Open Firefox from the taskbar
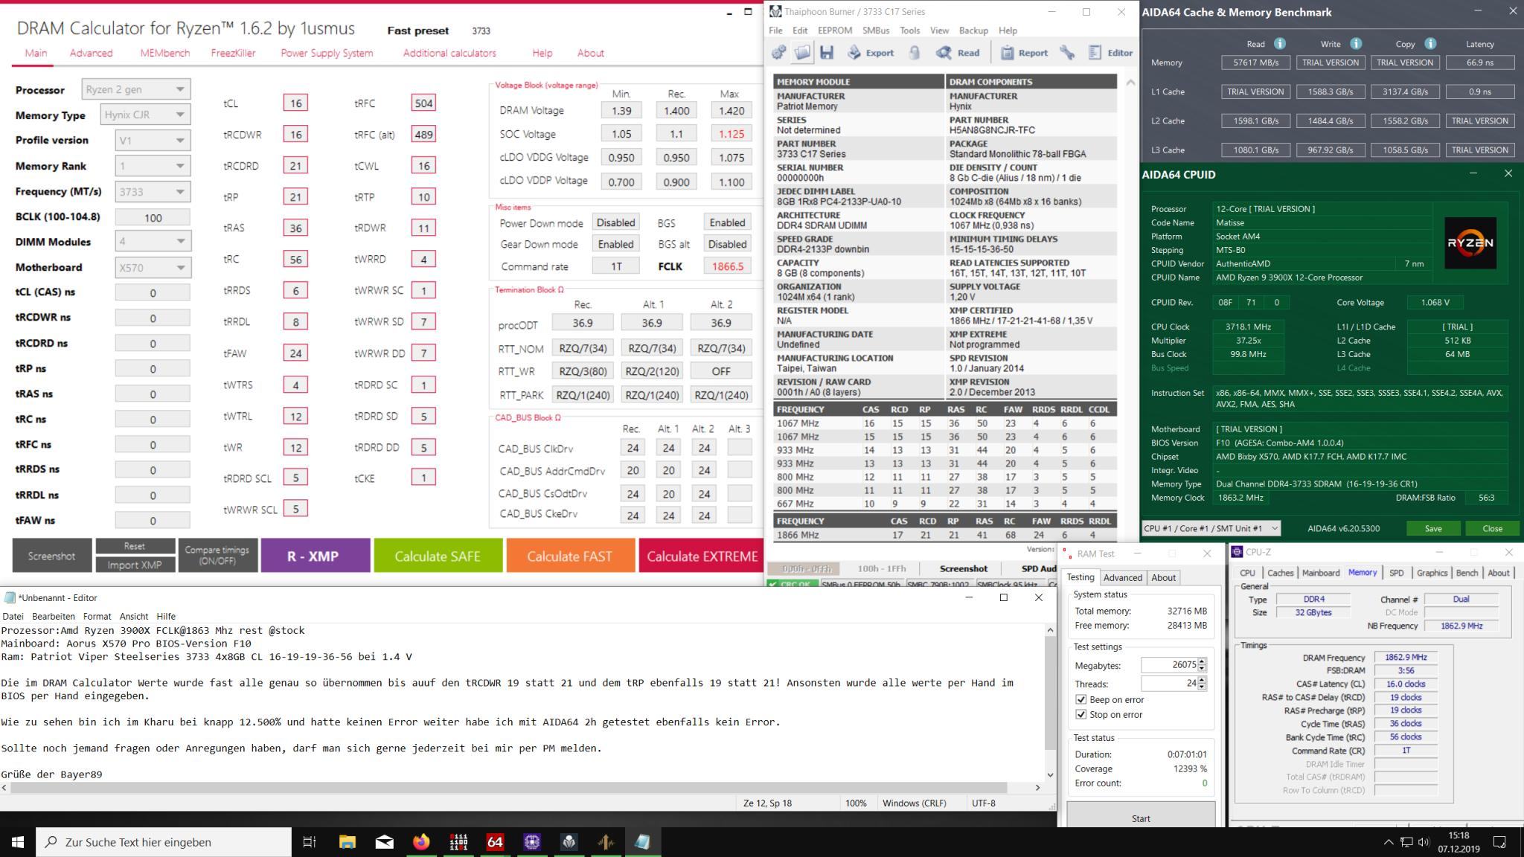 tap(421, 842)
